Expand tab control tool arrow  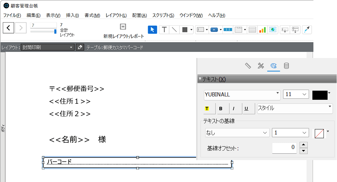[245, 30]
